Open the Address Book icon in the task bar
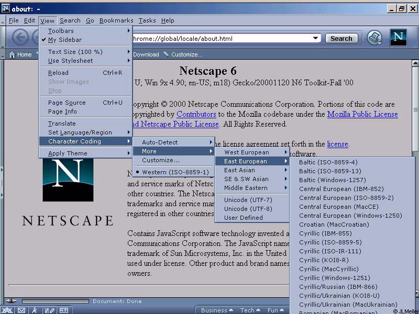This screenshot has height=314, width=419. [63, 310]
